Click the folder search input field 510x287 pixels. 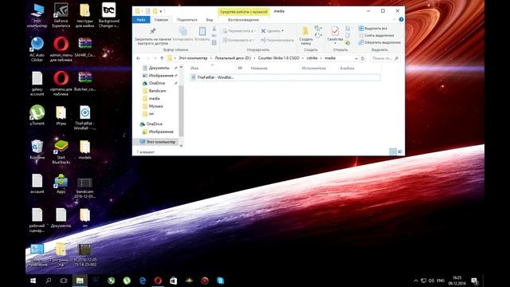(x=385, y=58)
